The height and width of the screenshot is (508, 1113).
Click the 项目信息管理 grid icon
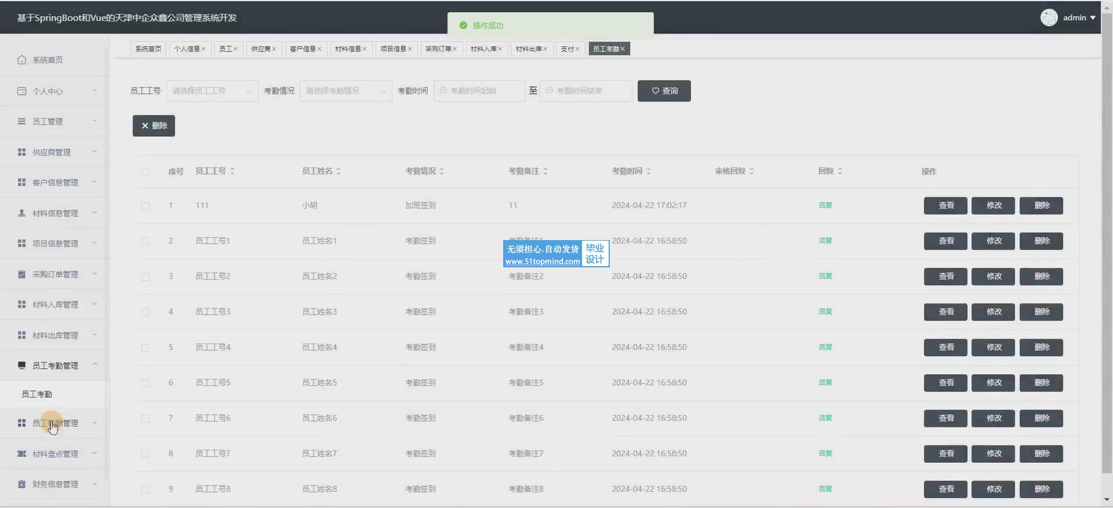(x=21, y=243)
